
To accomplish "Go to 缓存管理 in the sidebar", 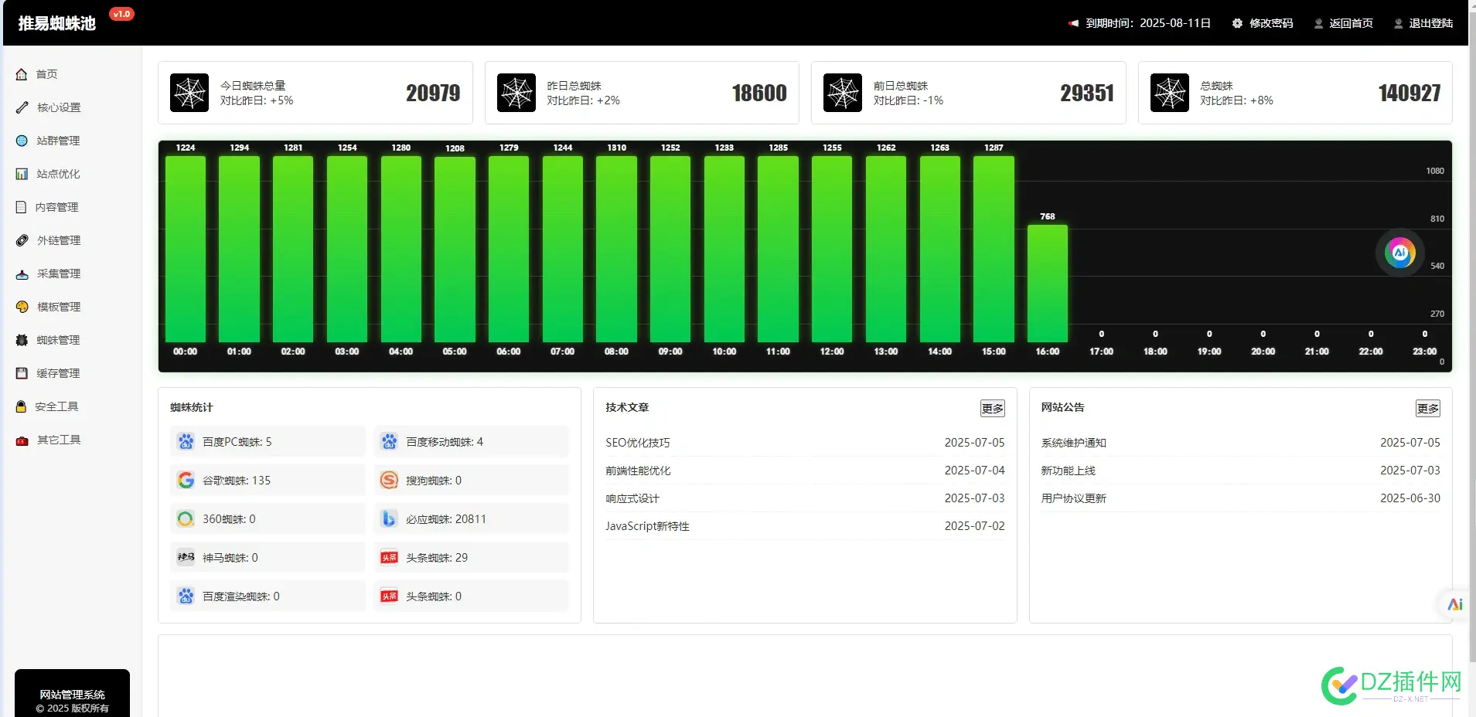I will click(58, 373).
